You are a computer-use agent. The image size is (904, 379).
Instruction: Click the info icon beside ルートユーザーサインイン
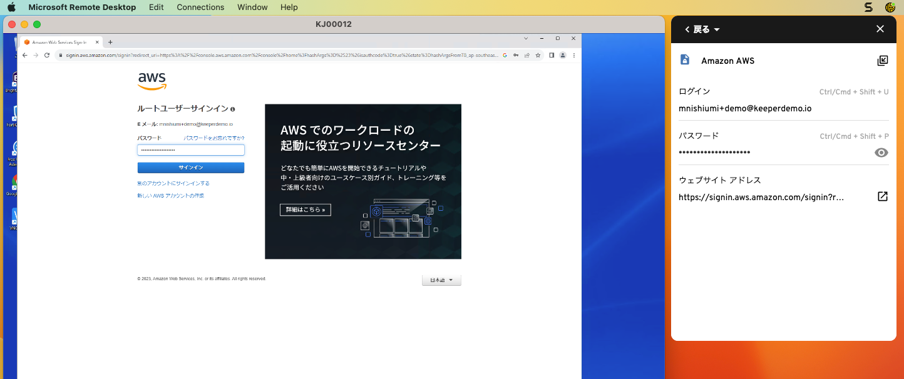[233, 109]
